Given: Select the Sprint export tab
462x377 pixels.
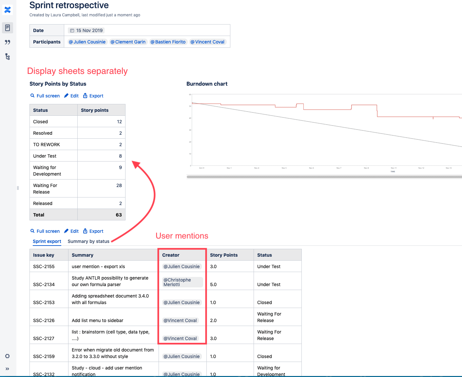Looking at the screenshot, I should coord(47,241).
